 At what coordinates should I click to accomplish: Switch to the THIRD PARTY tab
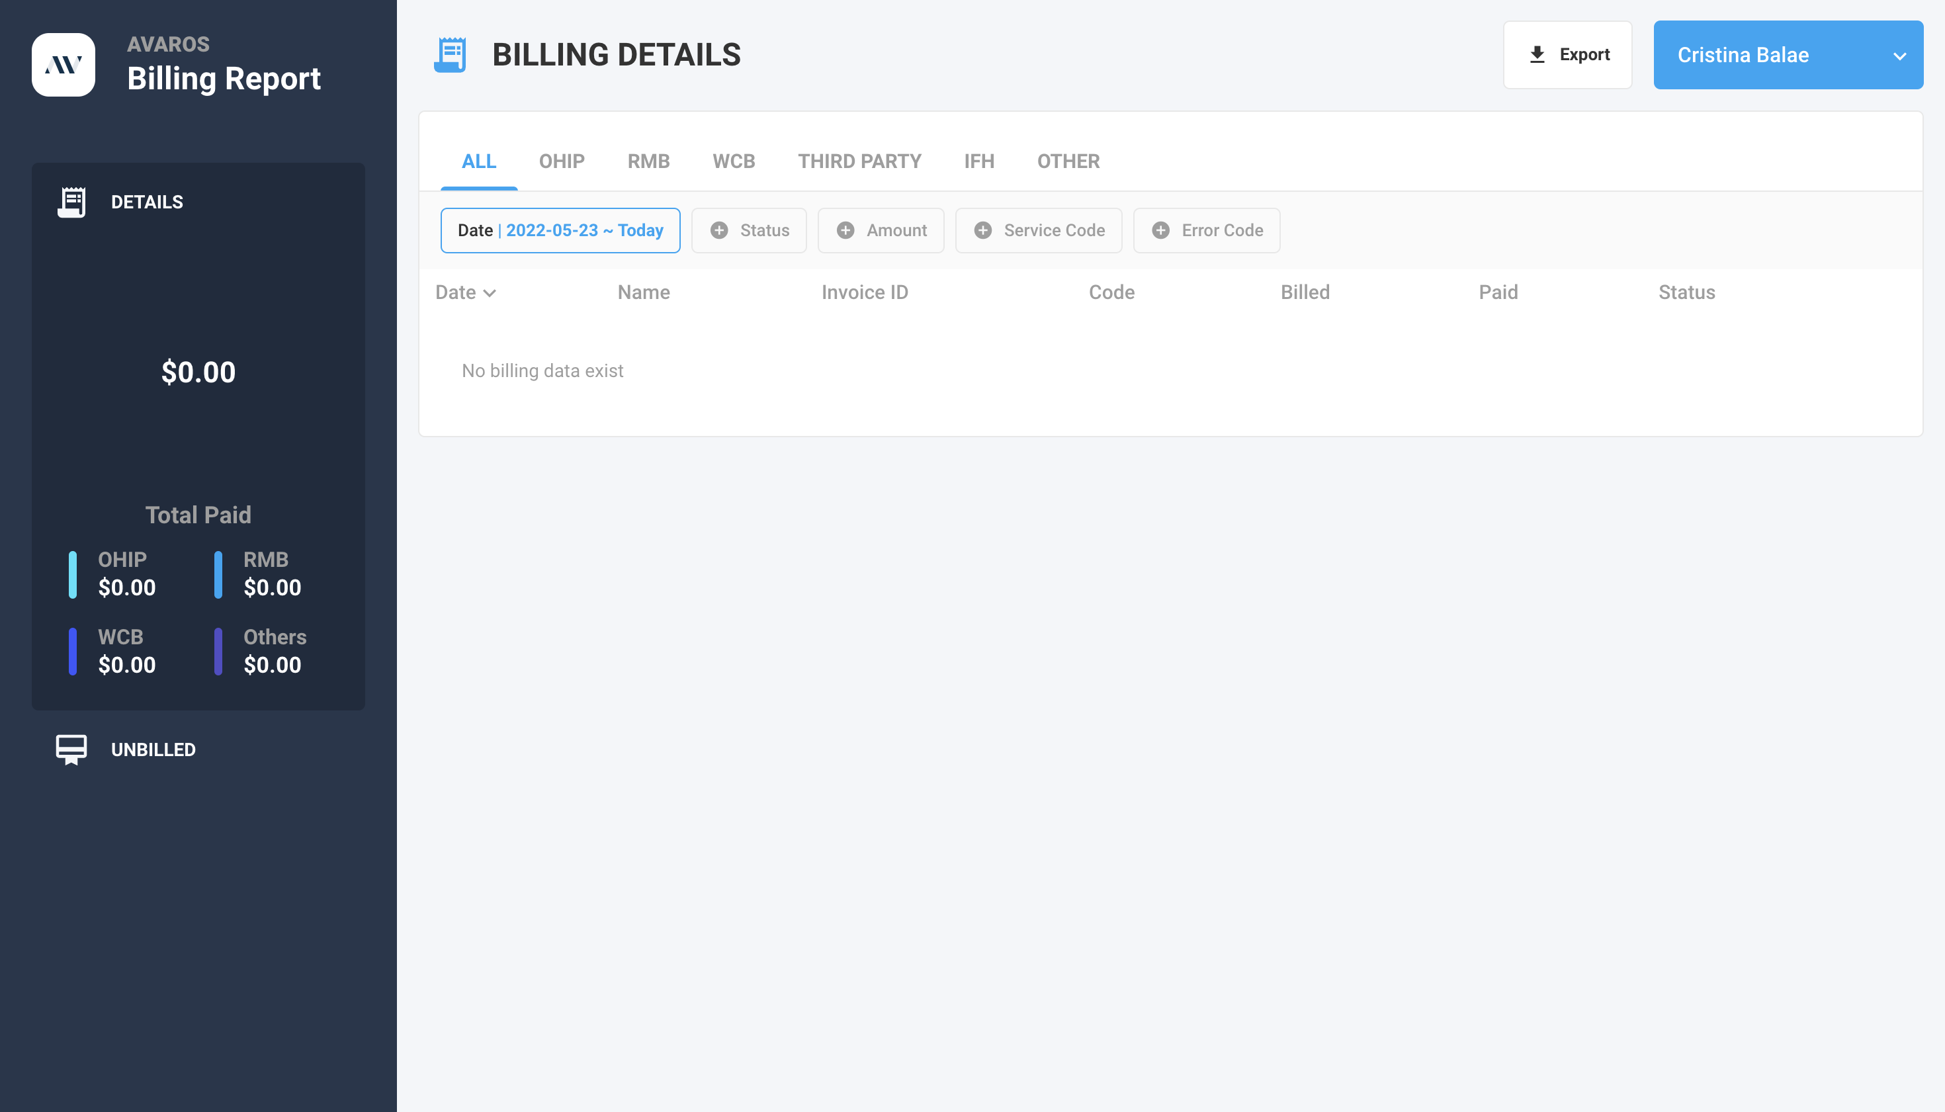pos(859,161)
